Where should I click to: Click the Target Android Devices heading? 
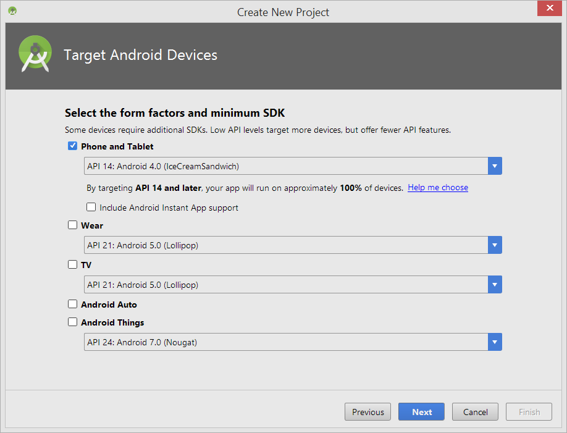pos(140,56)
